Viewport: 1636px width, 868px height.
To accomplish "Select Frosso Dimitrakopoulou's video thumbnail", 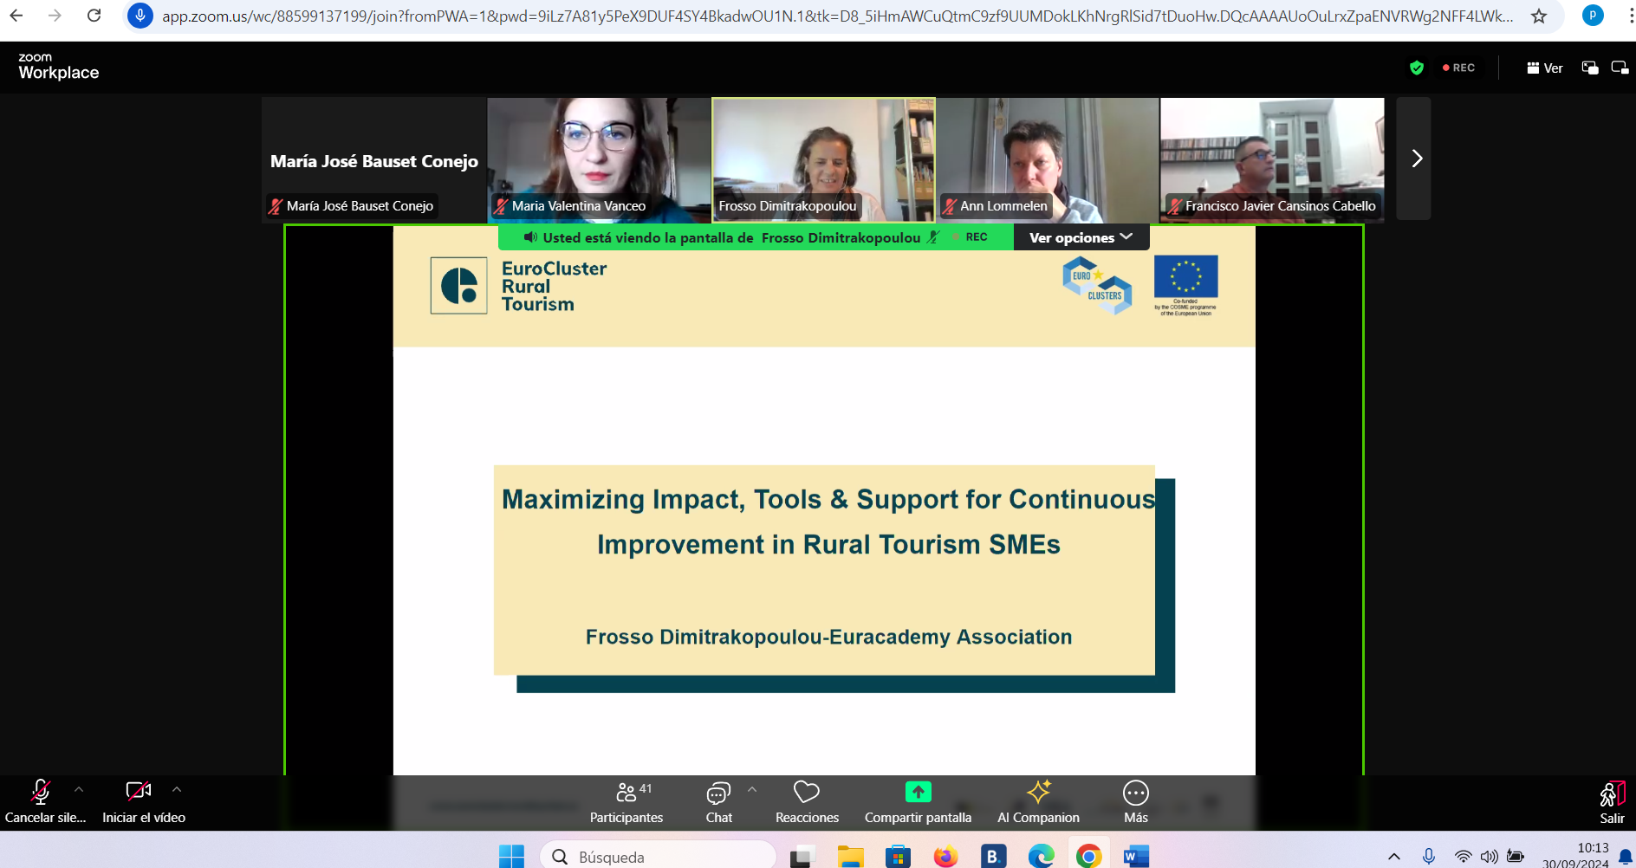I will click(823, 159).
